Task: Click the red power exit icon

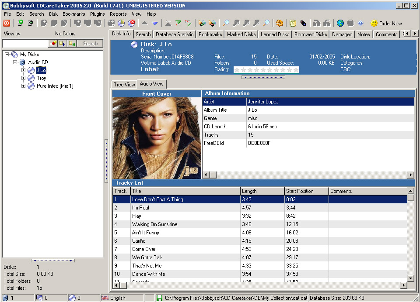Action: coord(7,23)
